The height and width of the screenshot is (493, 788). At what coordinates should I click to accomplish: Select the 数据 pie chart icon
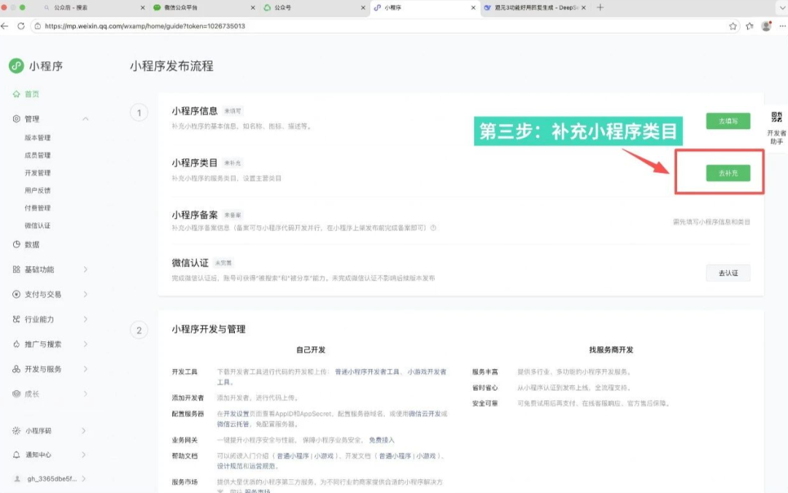17,244
